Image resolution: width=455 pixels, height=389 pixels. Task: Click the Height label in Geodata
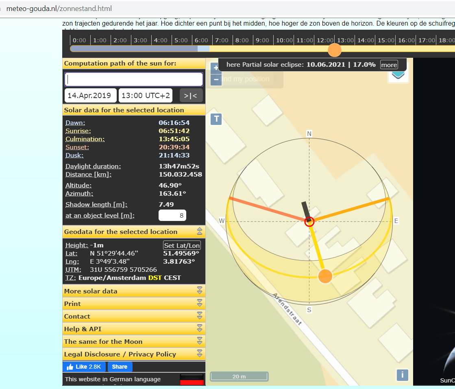(x=76, y=245)
